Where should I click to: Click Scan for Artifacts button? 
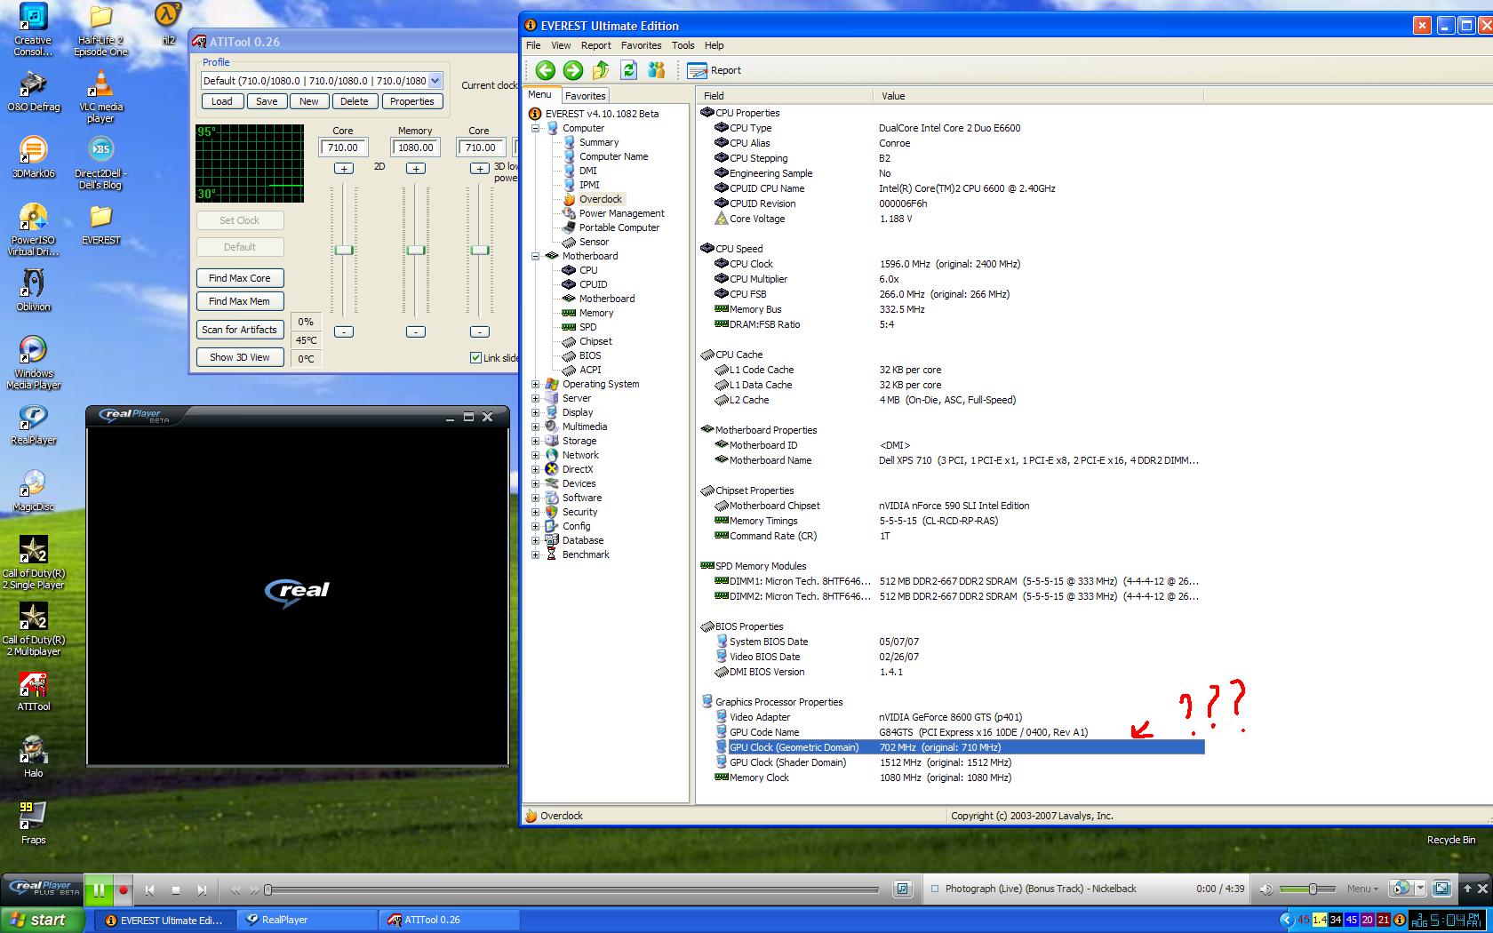tap(240, 330)
